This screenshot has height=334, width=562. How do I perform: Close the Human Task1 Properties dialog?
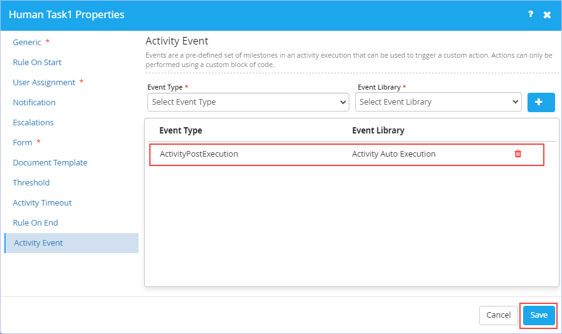[x=547, y=14]
